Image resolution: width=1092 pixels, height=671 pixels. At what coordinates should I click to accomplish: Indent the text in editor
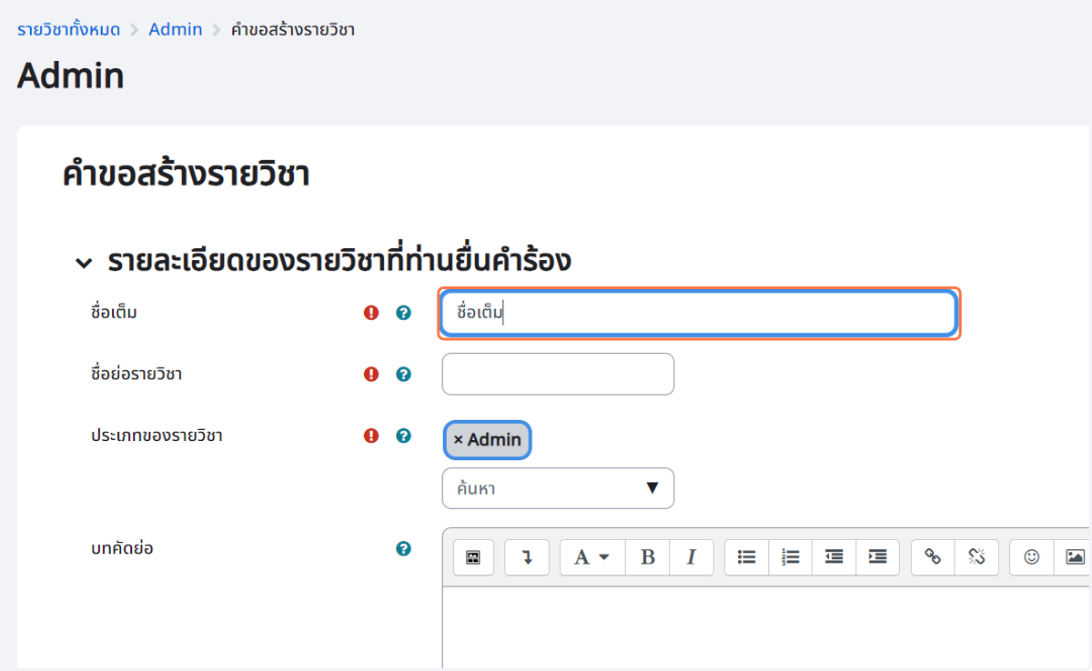(878, 557)
